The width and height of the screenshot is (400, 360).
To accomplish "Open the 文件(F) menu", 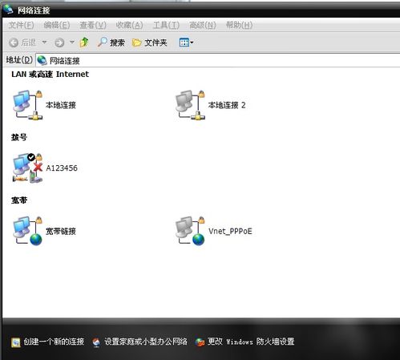I will click(21, 25).
